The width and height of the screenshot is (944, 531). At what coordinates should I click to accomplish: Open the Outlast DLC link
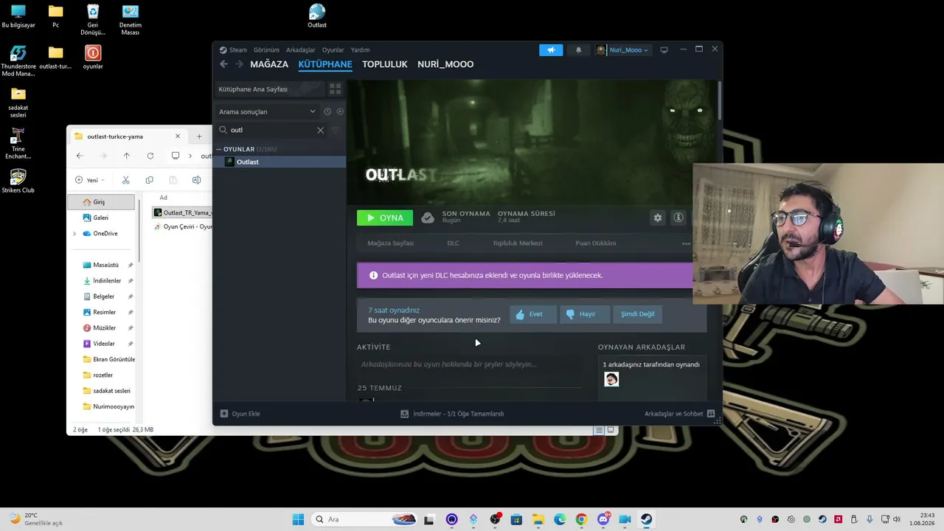(x=453, y=243)
